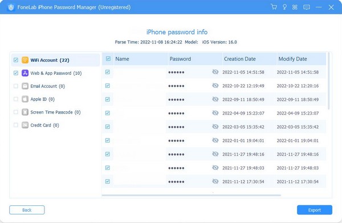Click the Back button
342x223 pixels.
pyautogui.click(x=27, y=210)
